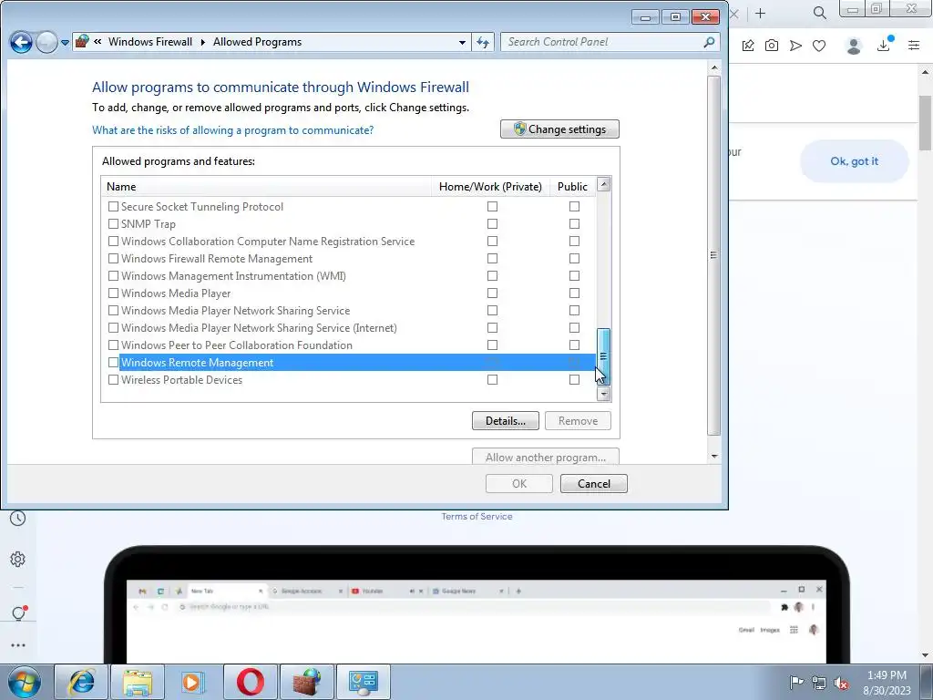Click Opera edit page icon
The height and width of the screenshot is (700, 933).
748,46
